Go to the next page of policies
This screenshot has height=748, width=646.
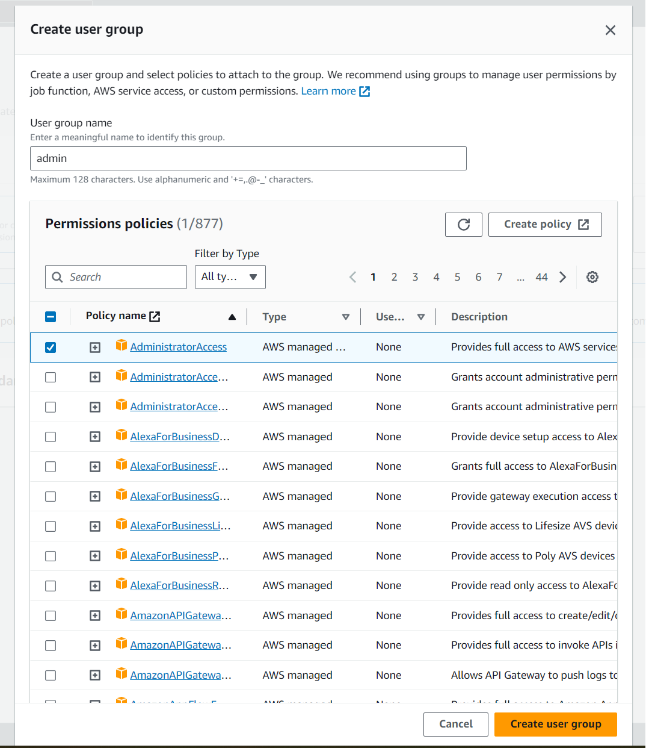(x=563, y=277)
